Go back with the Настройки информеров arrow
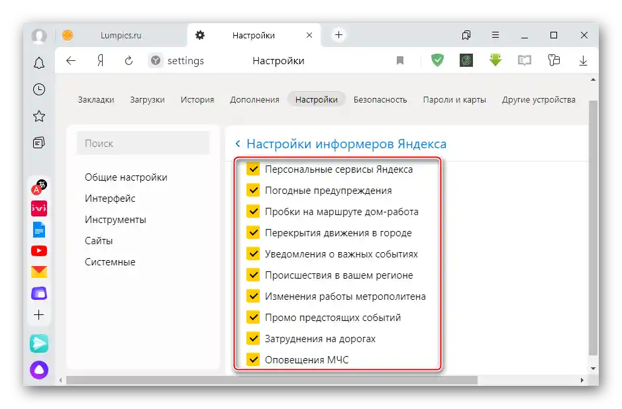 237,143
